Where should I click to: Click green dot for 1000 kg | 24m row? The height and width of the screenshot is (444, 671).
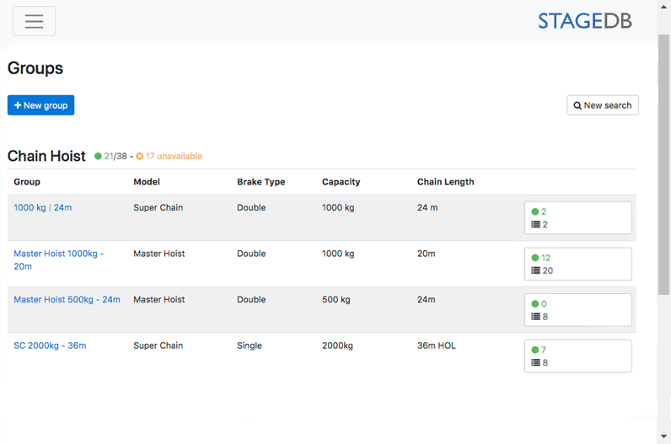[535, 212]
